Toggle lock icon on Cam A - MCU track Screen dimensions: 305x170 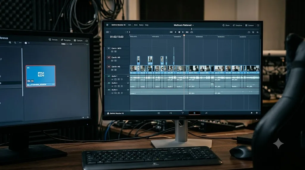pyautogui.click(x=112, y=52)
